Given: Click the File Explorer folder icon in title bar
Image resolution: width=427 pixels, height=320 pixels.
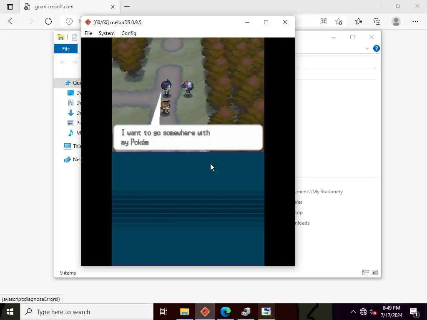Looking at the screenshot, I should pyautogui.click(x=61, y=37).
